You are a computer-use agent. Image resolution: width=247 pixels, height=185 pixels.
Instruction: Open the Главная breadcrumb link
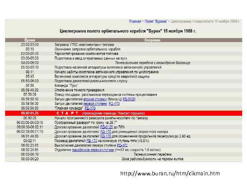tap(135, 21)
